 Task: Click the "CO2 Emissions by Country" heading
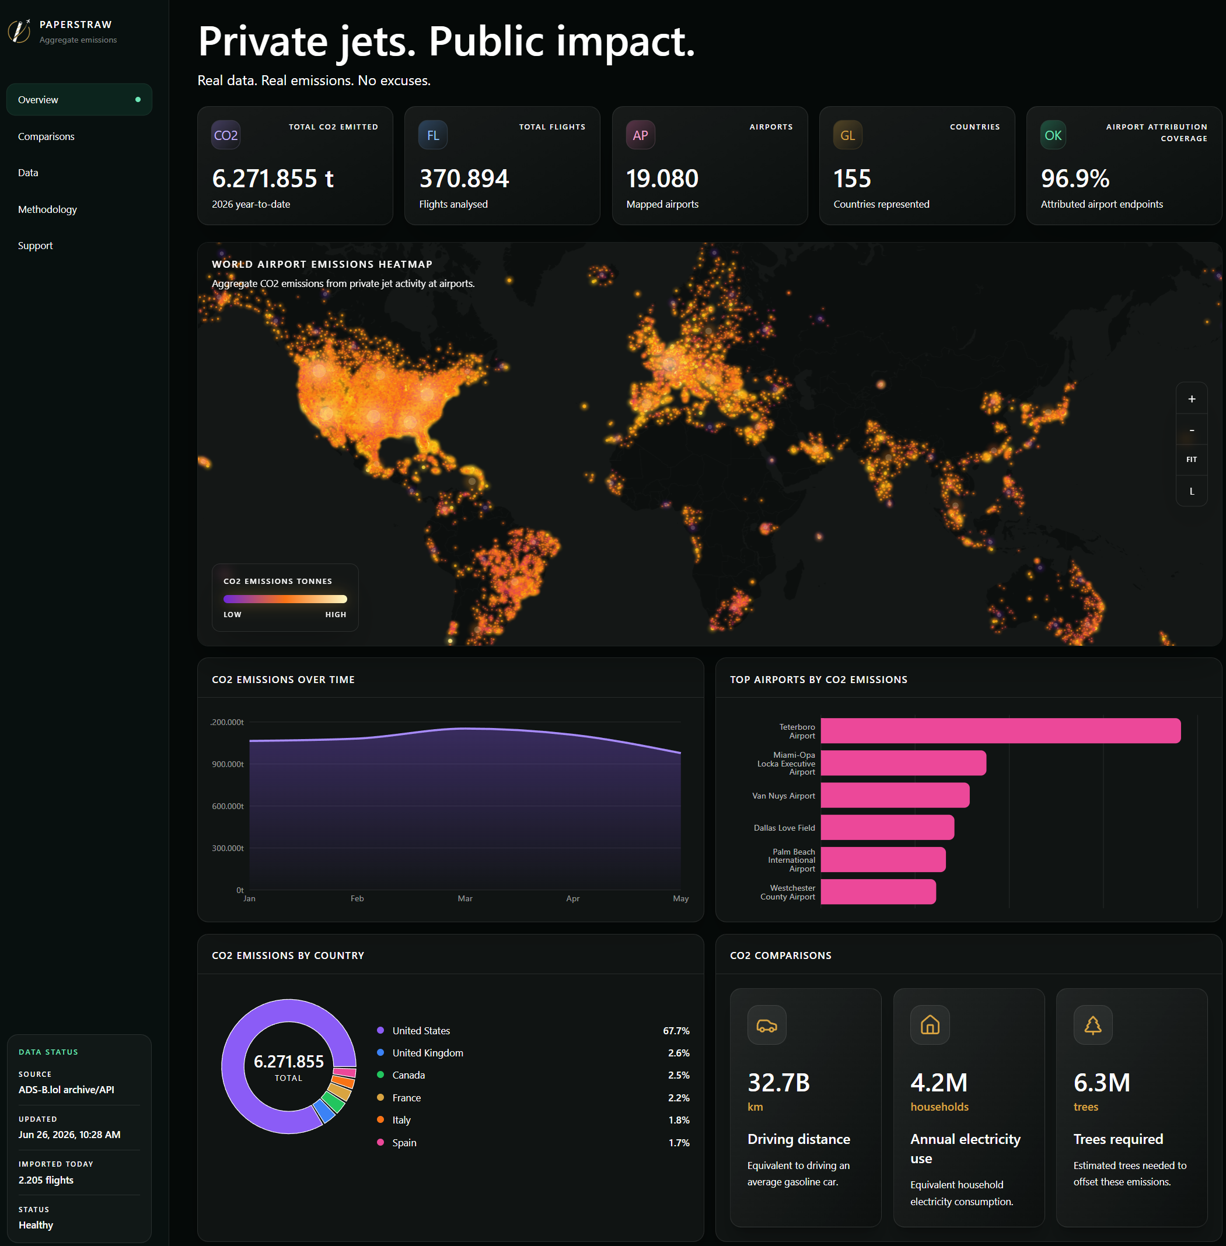click(288, 955)
